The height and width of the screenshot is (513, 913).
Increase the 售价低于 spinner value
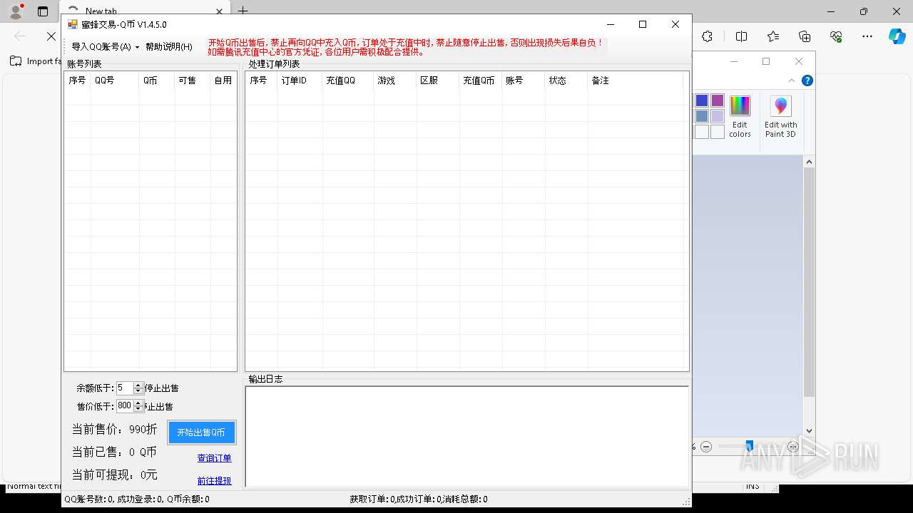(138, 403)
